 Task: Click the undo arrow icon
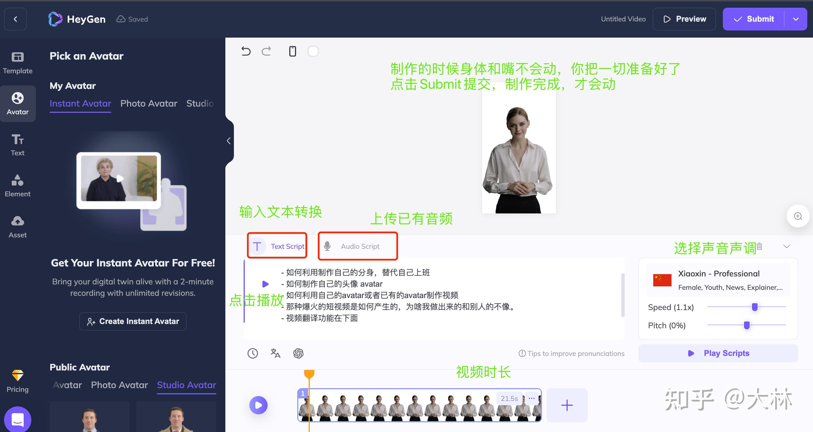pyautogui.click(x=246, y=51)
